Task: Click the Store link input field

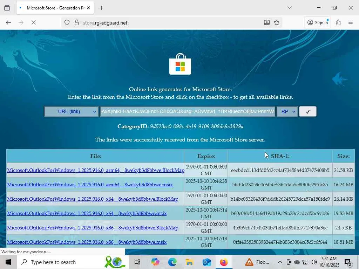Action: tap(188, 111)
